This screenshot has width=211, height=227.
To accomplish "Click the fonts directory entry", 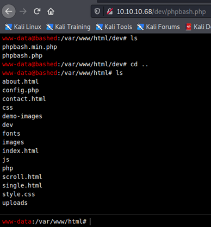I will (x=11, y=134).
